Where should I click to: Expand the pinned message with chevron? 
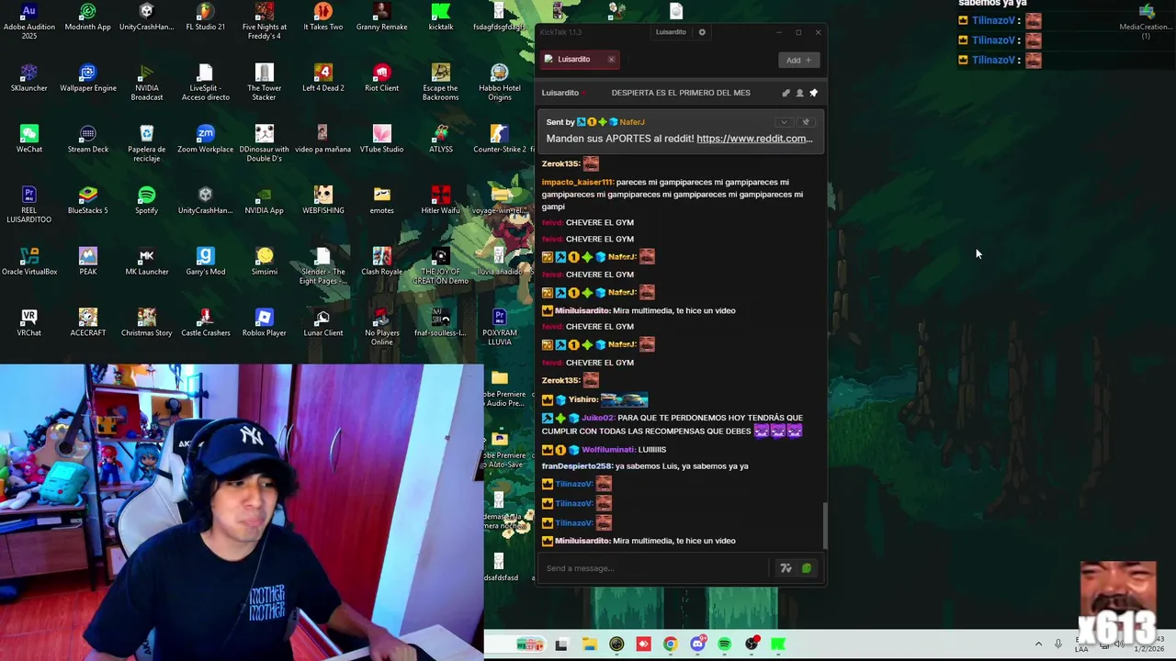[x=784, y=122]
